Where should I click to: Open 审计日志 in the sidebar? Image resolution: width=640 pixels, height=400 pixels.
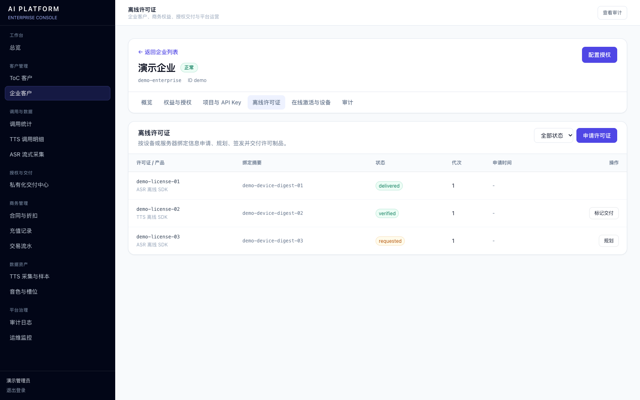[58, 322]
